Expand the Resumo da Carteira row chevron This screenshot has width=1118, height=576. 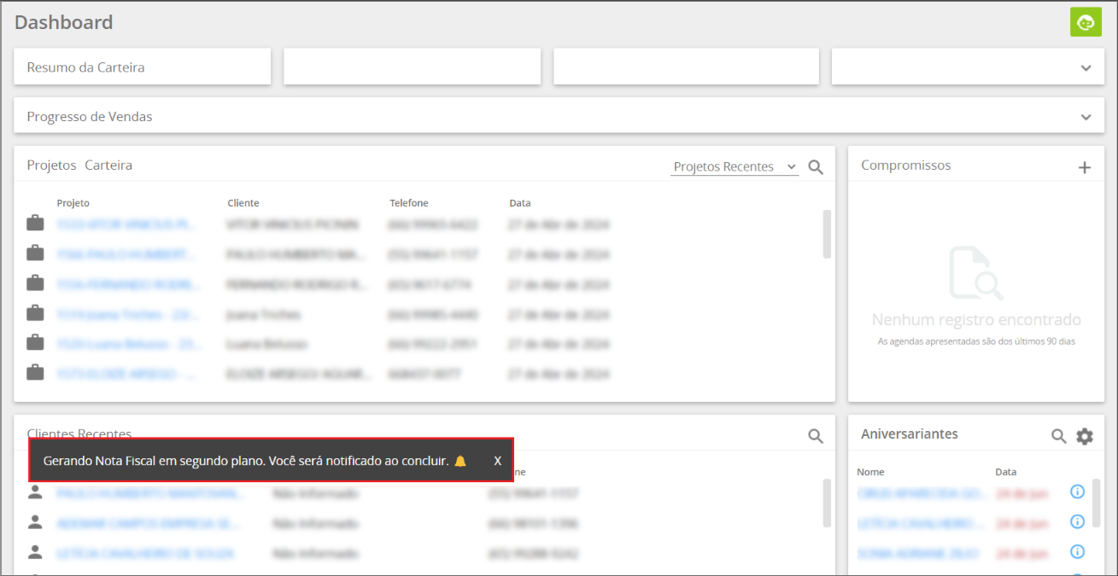[1086, 67]
